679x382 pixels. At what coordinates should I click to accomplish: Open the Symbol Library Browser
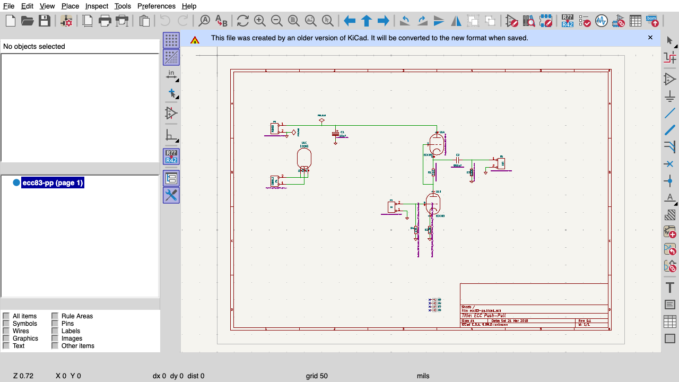coord(529,21)
